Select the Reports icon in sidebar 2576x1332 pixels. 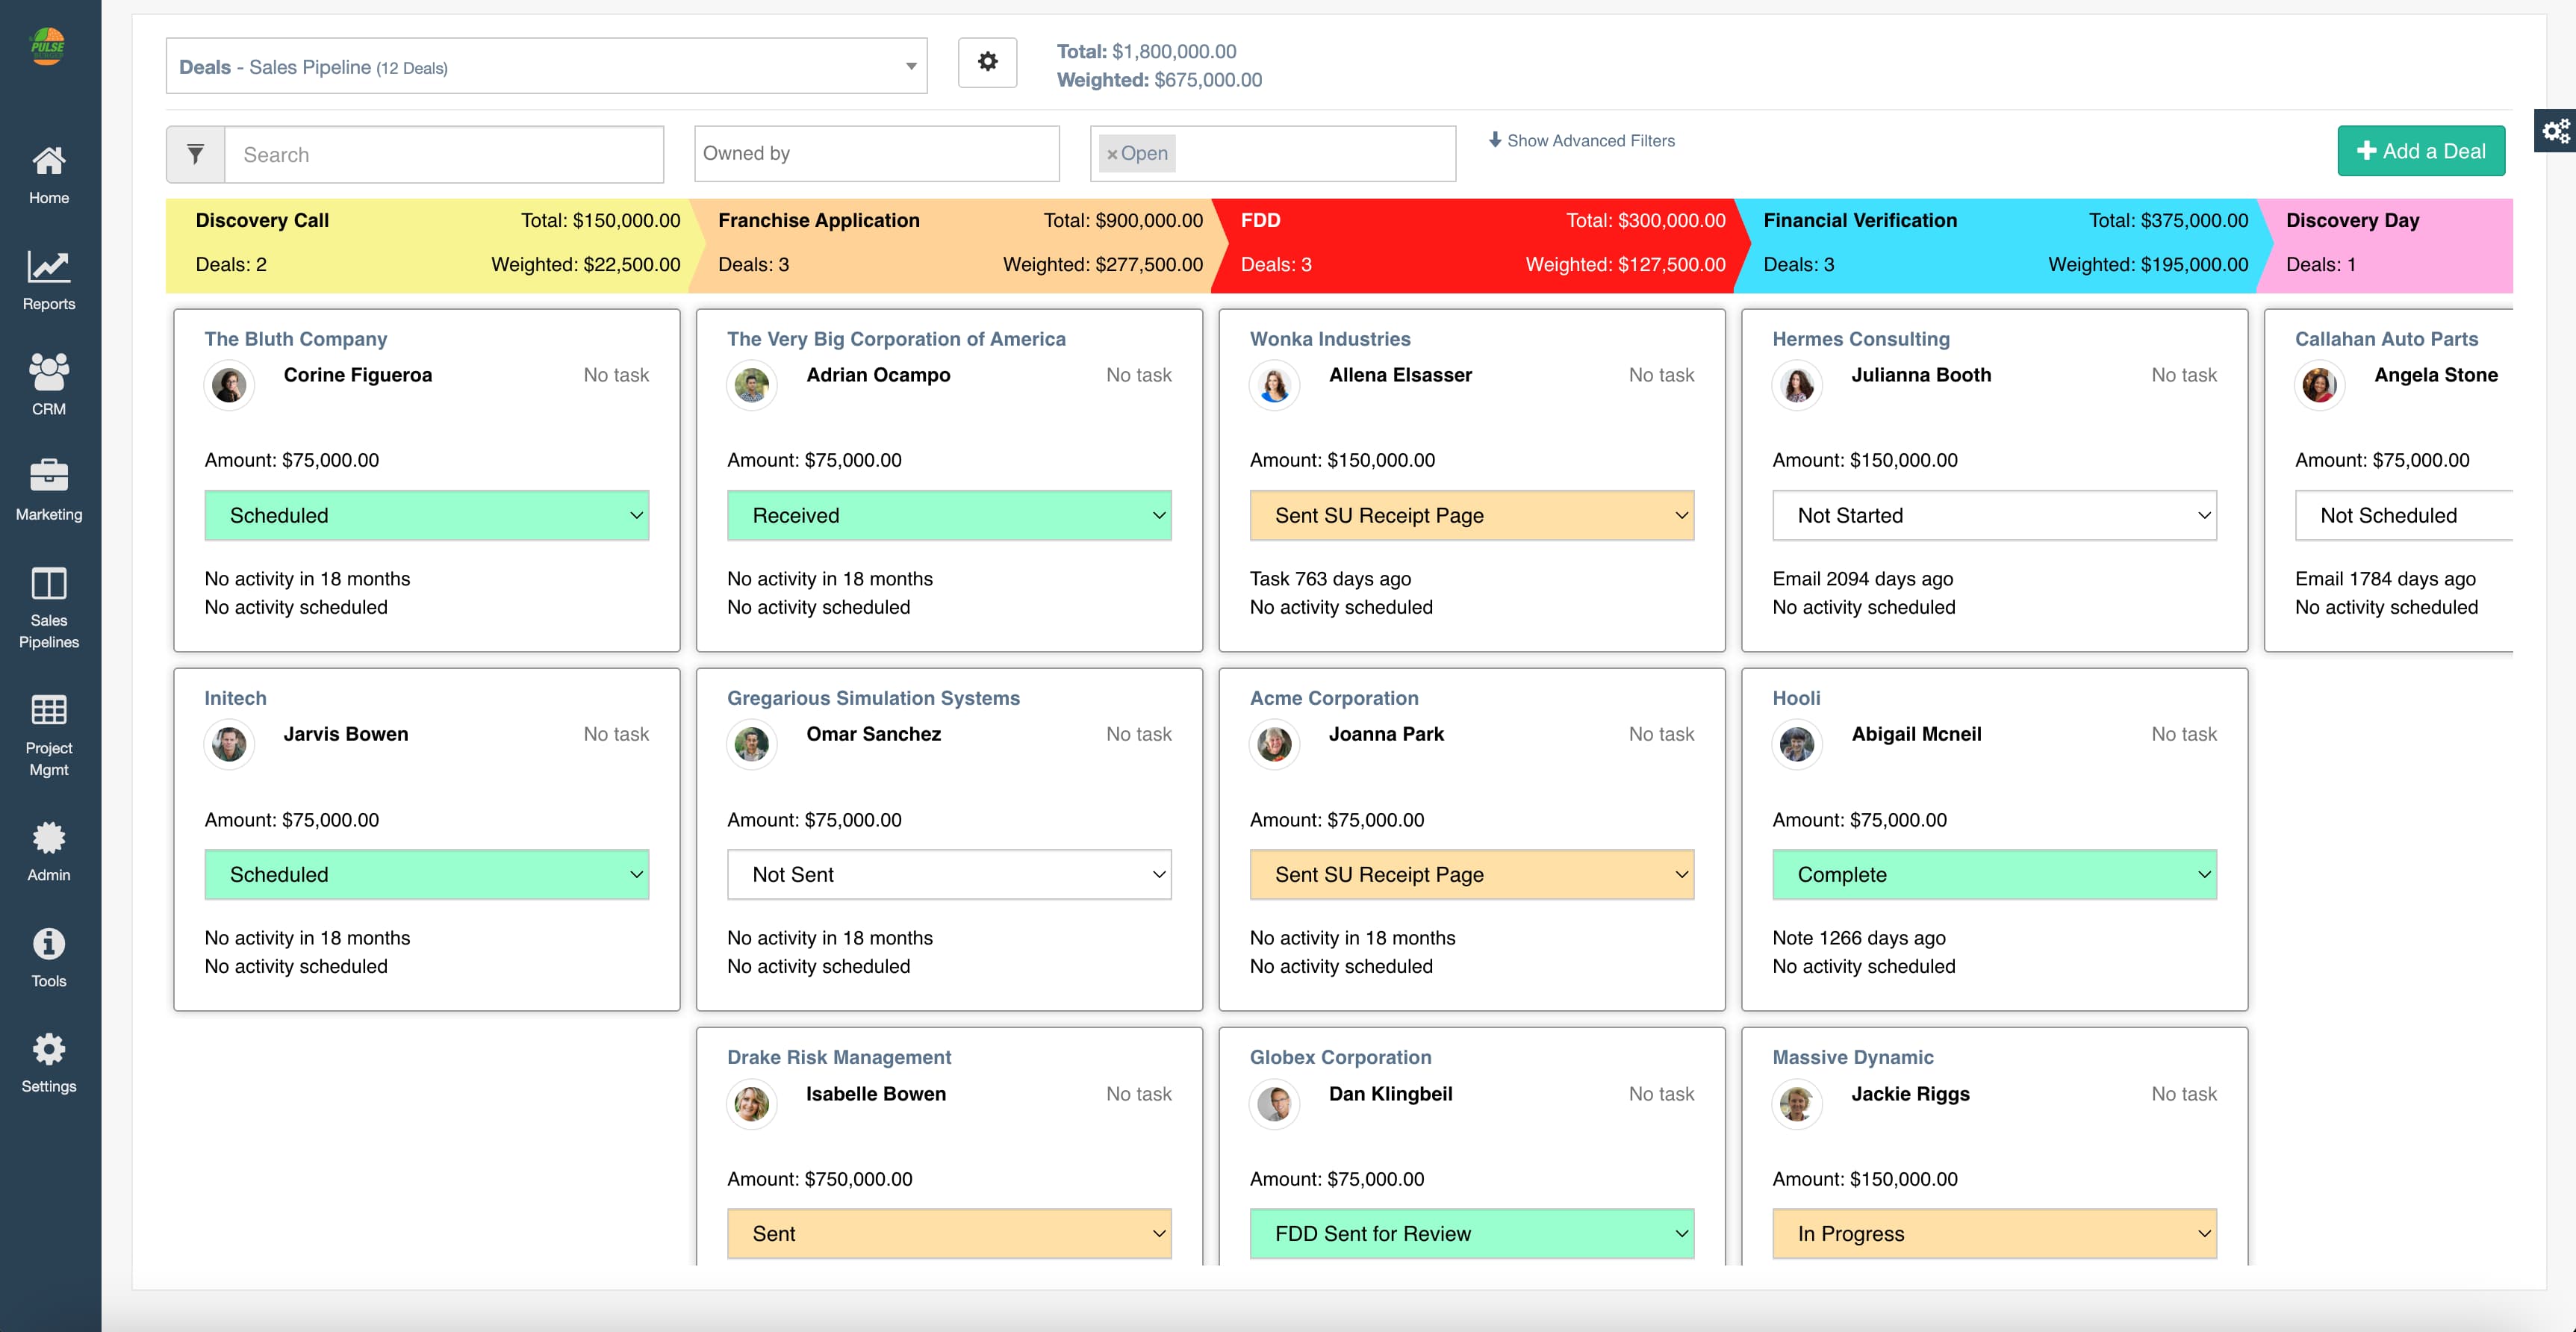pos(48,278)
